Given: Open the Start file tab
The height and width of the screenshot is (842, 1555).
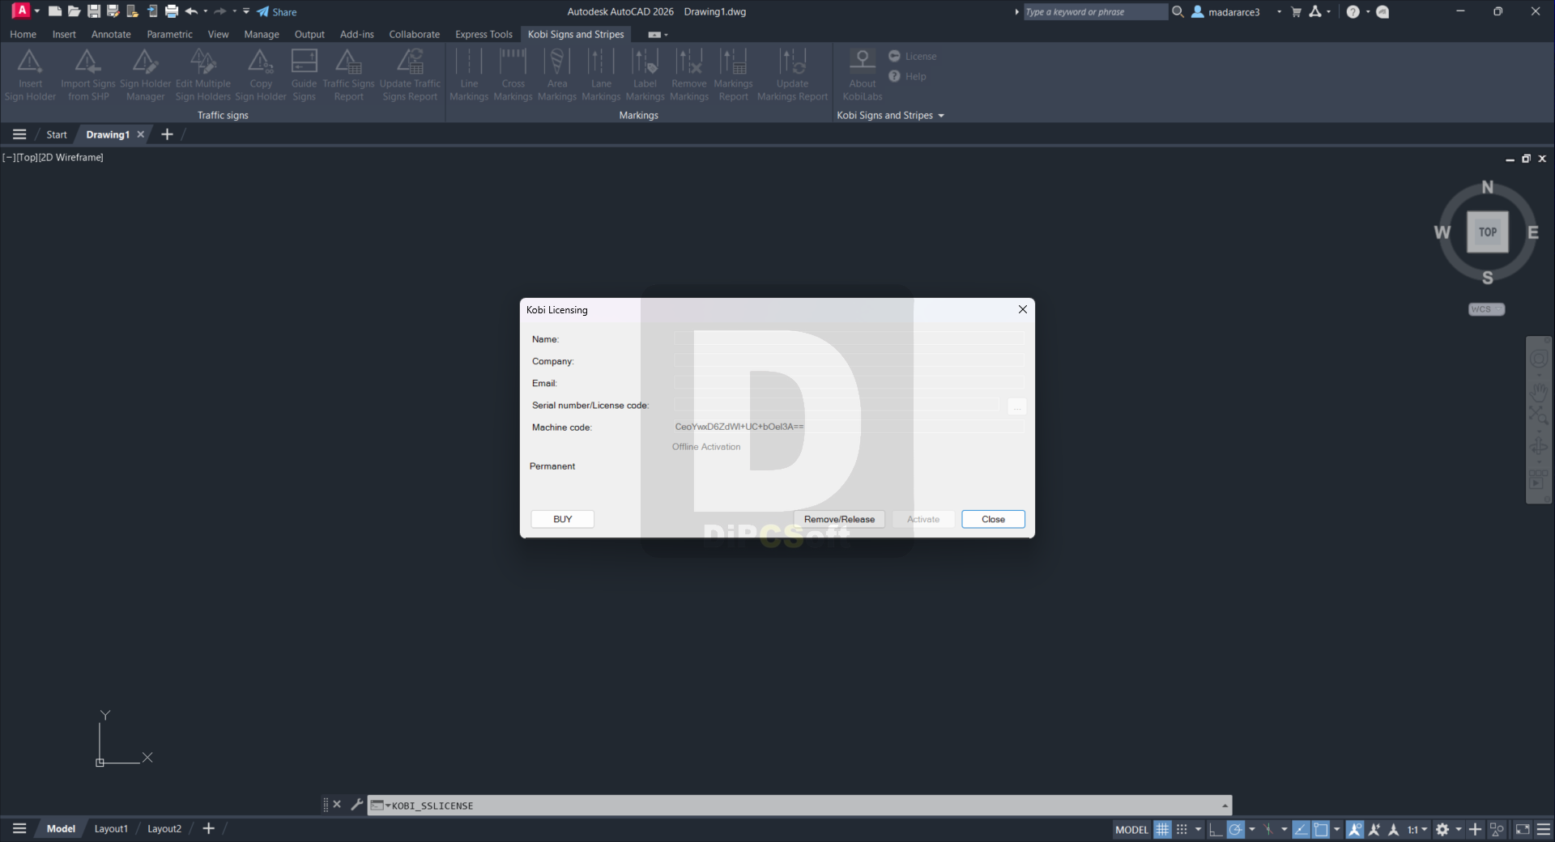Looking at the screenshot, I should point(57,134).
